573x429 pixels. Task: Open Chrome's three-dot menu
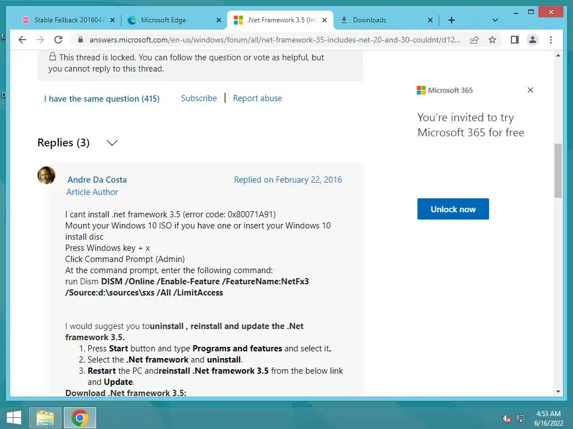pos(551,40)
